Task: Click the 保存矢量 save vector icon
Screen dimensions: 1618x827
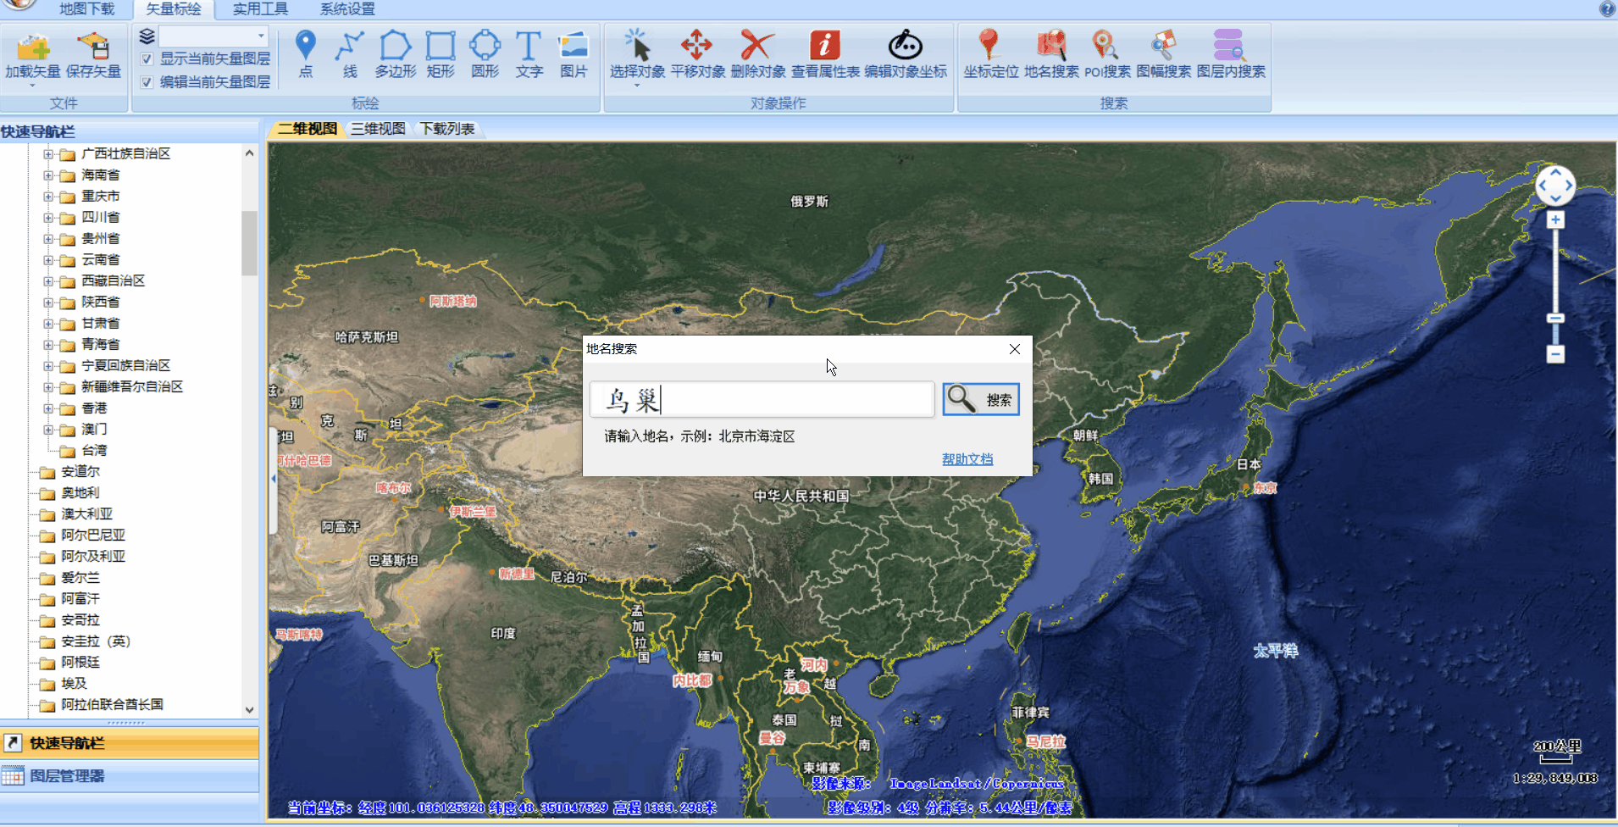Action: 93,47
